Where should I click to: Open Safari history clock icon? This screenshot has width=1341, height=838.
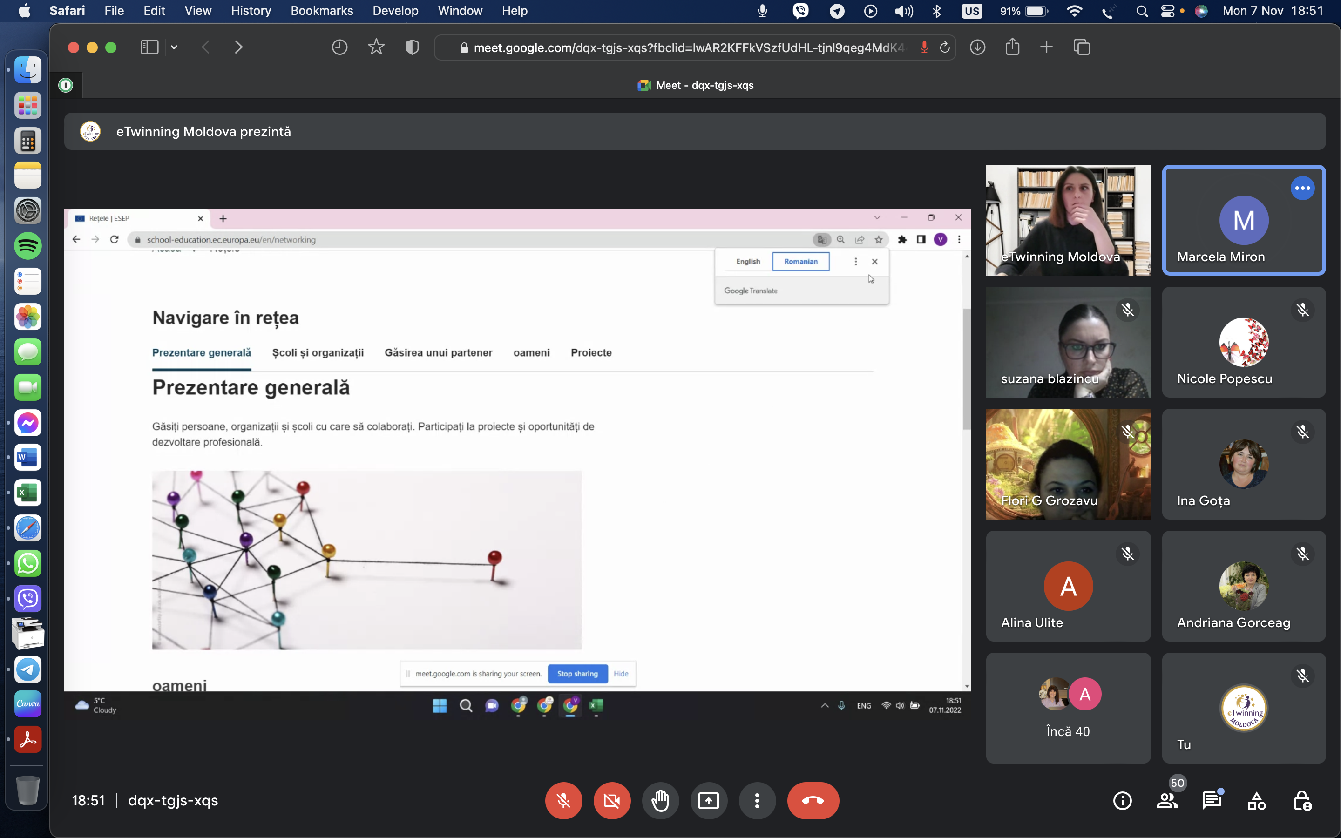(x=339, y=47)
